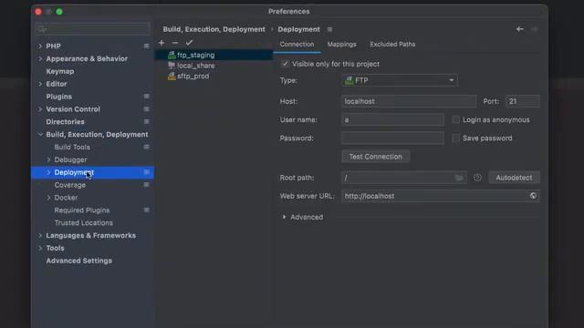
Task: Expand Appearance & Behavior node
Action: 40,58
